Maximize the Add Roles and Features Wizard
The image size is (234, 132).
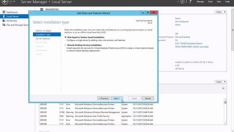pyautogui.click(x=148, y=12)
